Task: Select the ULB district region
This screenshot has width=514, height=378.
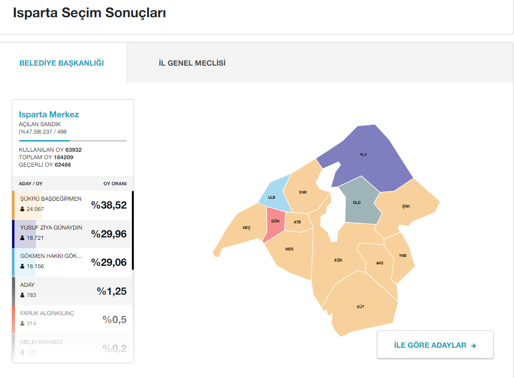Action: [x=274, y=195]
